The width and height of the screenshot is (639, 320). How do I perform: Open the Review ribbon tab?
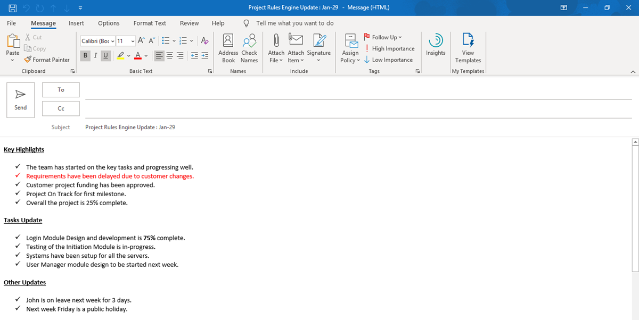click(189, 23)
